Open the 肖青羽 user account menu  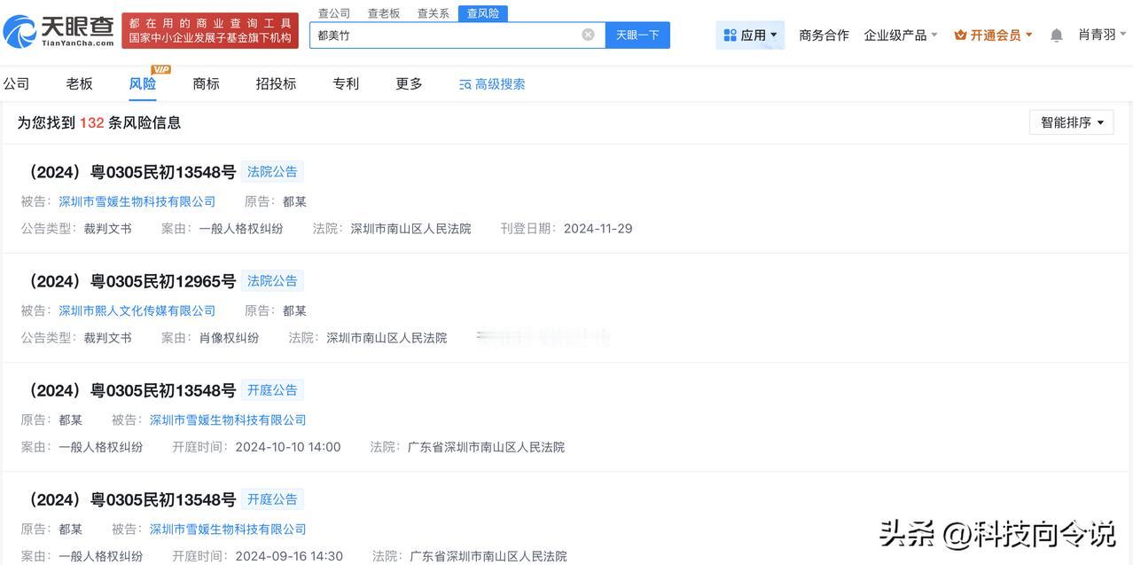tap(1102, 35)
